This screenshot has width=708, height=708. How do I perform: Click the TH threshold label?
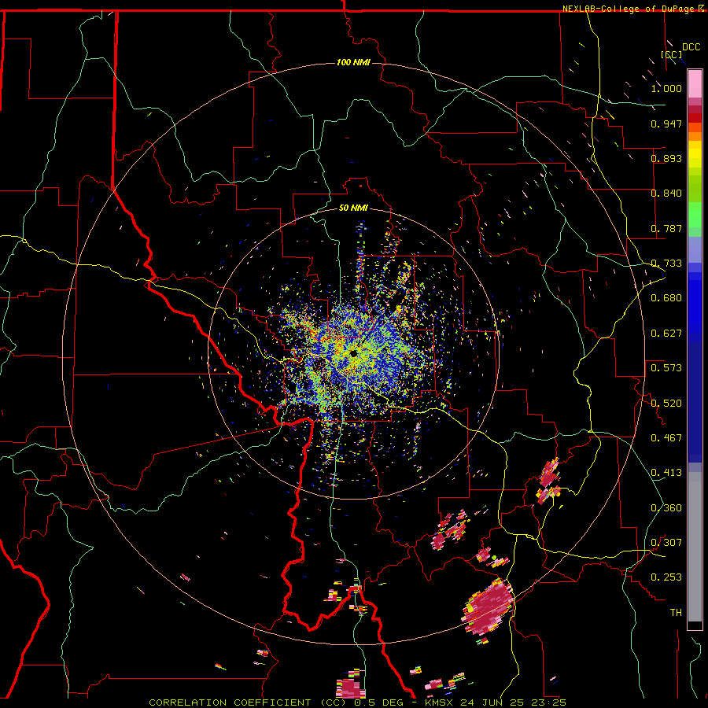676,613
